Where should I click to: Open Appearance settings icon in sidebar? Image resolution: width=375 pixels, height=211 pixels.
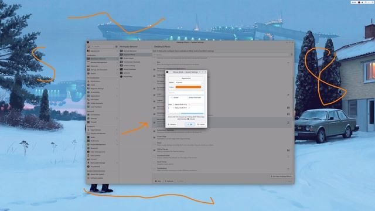(88, 51)
